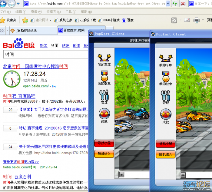
Task: Open the xp系统下载 favorites bar link
Action: [85, 20]
